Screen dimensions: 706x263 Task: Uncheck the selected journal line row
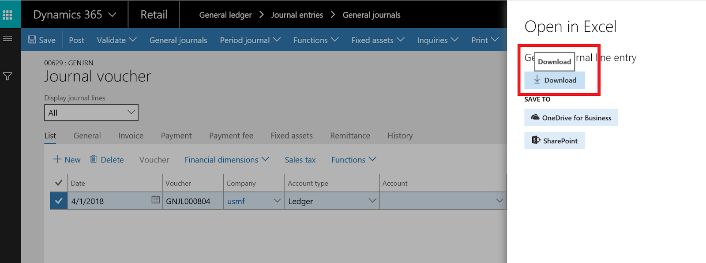click(58, 201)
